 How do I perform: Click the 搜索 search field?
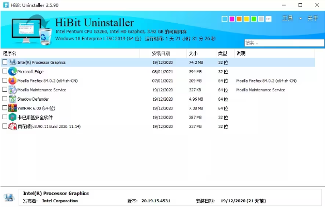point(284,43)
